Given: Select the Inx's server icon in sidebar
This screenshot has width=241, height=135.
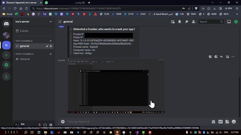Looking at the screenshot, I should (6, 45).
